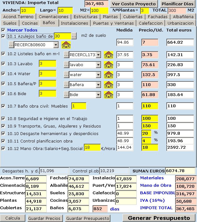
Task: Expand the RECERCL173 dropdown
Action: click(98, 55)
